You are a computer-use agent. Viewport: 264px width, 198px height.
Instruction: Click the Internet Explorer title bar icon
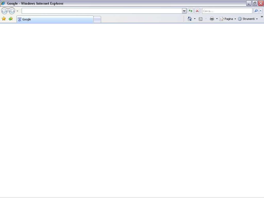point(3,3)
